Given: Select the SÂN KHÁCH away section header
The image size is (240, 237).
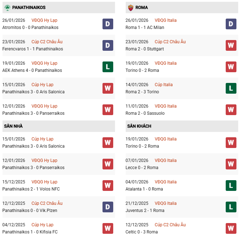Looking at the screenshot, I should click(139, 126).
